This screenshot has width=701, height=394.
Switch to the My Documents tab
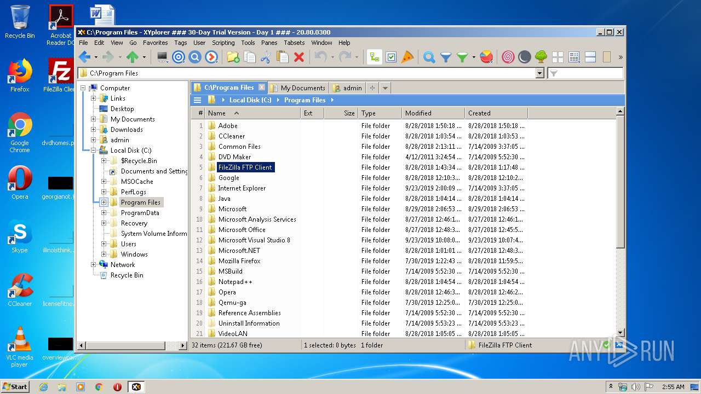[x=298, y=88]
